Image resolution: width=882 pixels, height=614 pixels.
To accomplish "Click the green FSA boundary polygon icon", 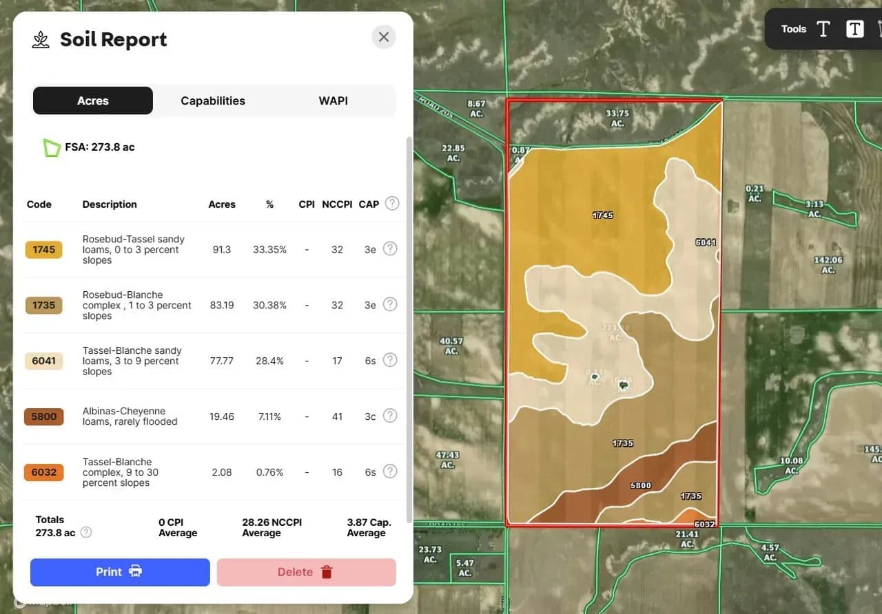I will point(52,147).
